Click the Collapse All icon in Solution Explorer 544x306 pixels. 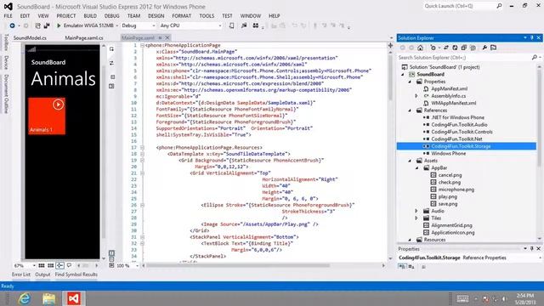464,48
